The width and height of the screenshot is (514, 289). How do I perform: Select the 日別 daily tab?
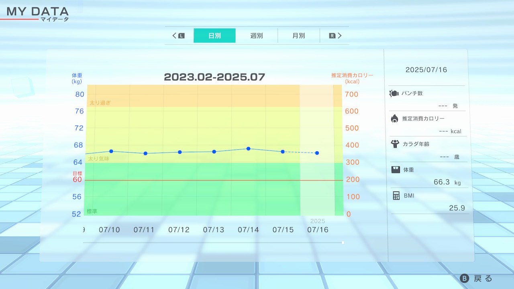click(214, 36)
